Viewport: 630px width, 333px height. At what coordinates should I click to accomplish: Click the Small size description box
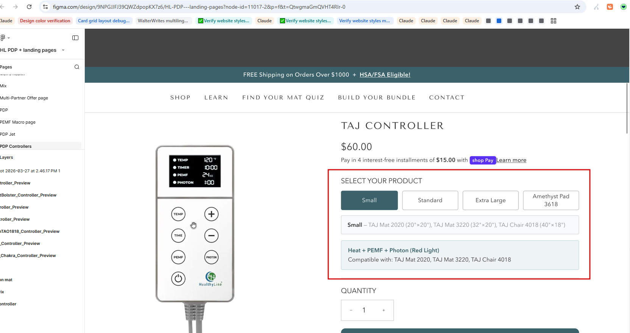(x=460, y=225)
